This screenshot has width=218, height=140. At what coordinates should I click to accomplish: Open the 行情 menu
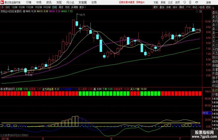tap(29, 2)
